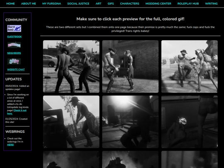224x168 pixels.
Task: Switch to the GIFS page
Action: coord(111,4)
